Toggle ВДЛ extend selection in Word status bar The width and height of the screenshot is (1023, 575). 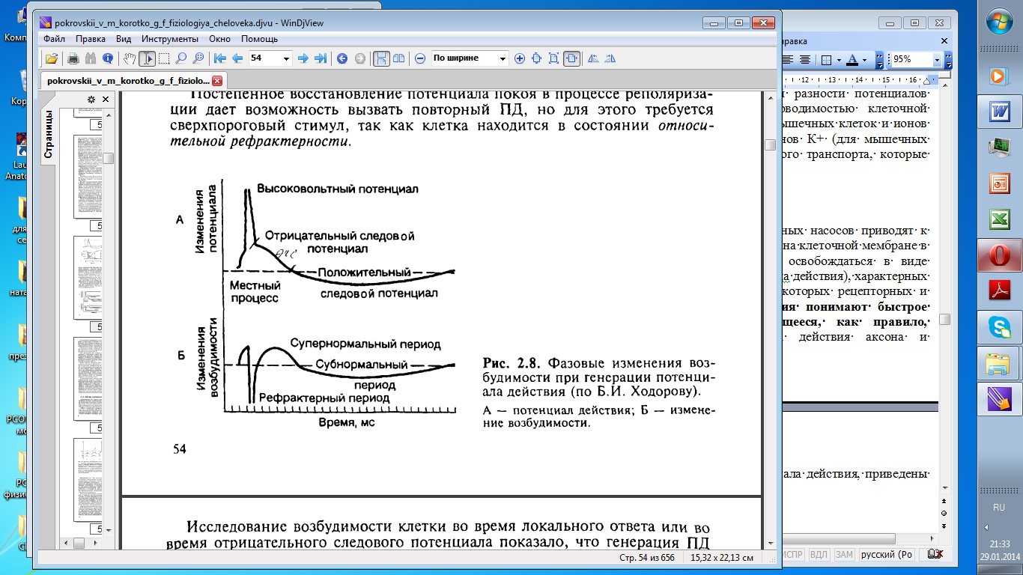tap(819, 555)
